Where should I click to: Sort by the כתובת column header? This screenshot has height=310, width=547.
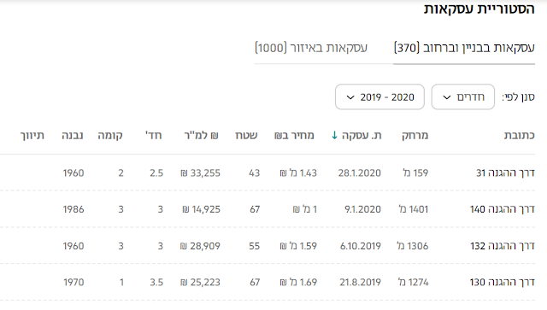click(519, 135)
